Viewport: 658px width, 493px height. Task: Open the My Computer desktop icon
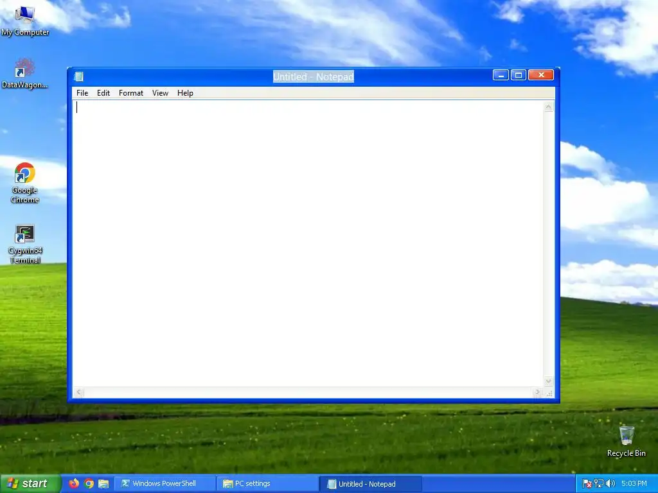pos(25,21)
